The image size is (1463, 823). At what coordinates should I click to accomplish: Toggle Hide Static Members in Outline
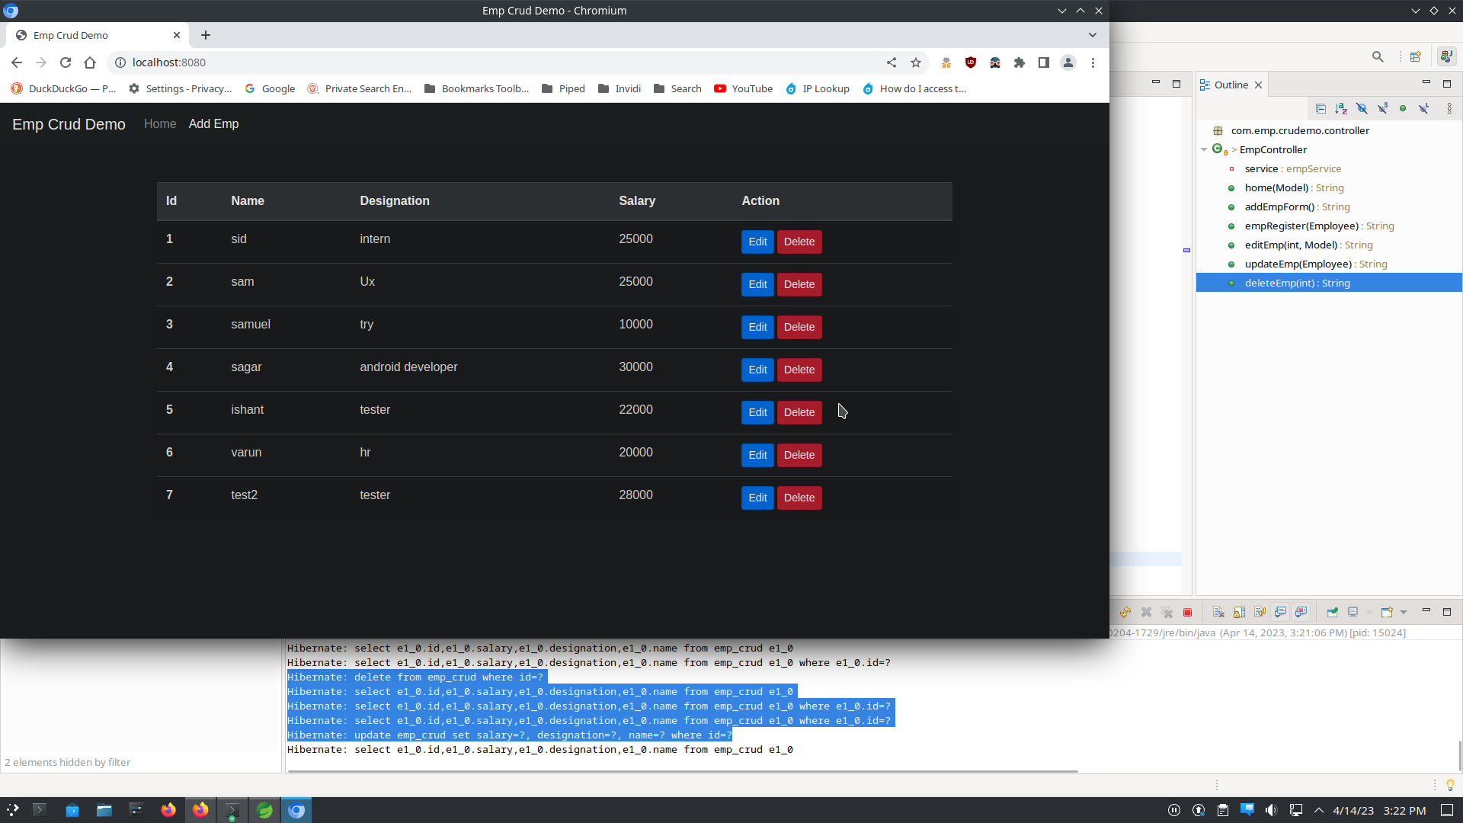(x=1382, y=109)
